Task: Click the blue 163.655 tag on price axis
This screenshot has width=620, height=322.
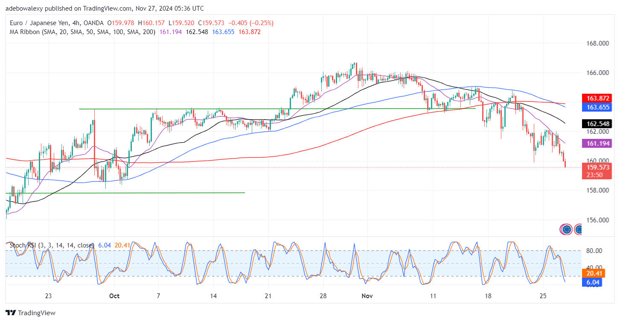Action: [597, 107]
